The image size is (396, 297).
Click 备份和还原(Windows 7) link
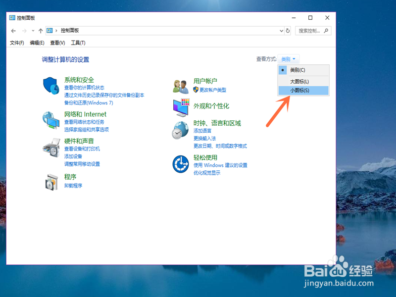pos(89,103)
